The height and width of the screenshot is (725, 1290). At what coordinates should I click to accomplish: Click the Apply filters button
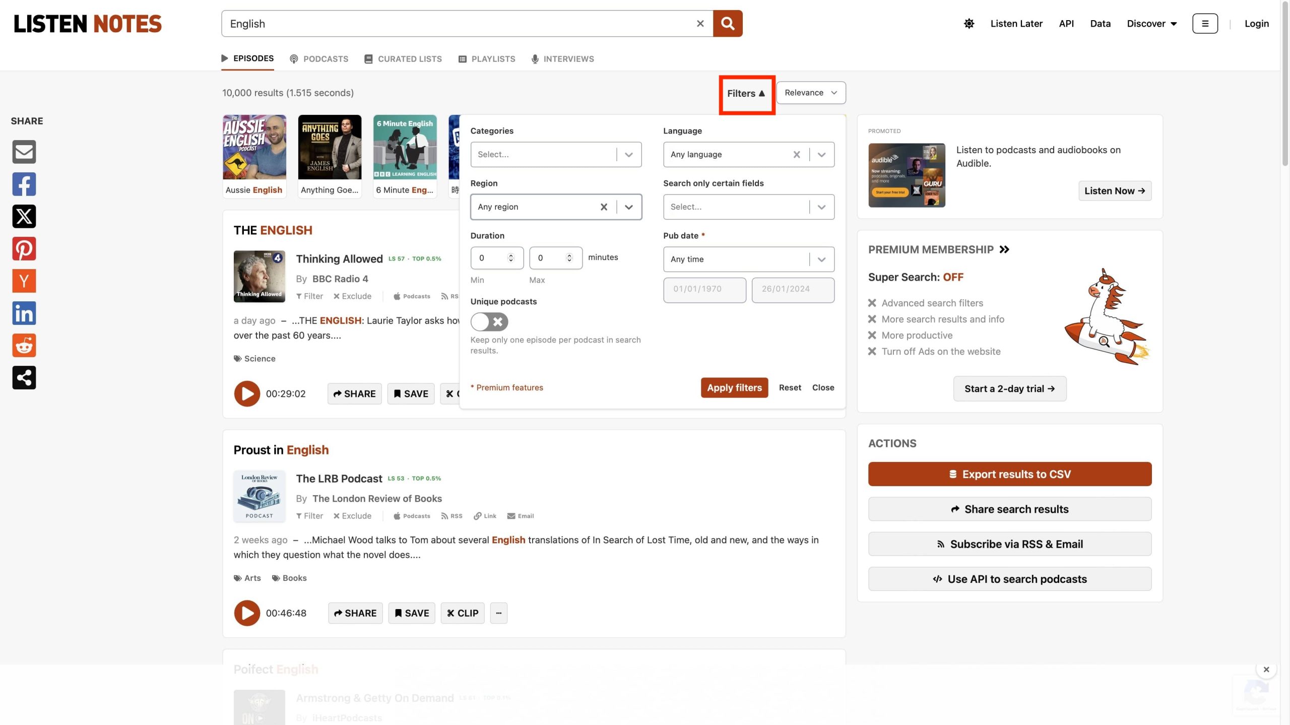coord(734,387)
